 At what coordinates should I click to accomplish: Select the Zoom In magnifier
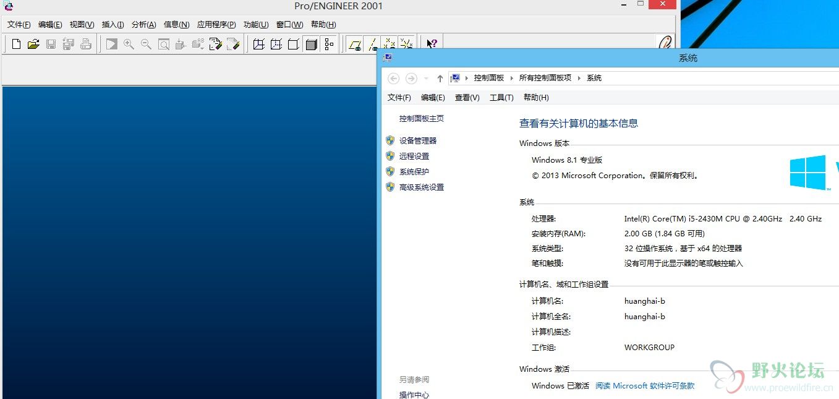click(129, 44)
